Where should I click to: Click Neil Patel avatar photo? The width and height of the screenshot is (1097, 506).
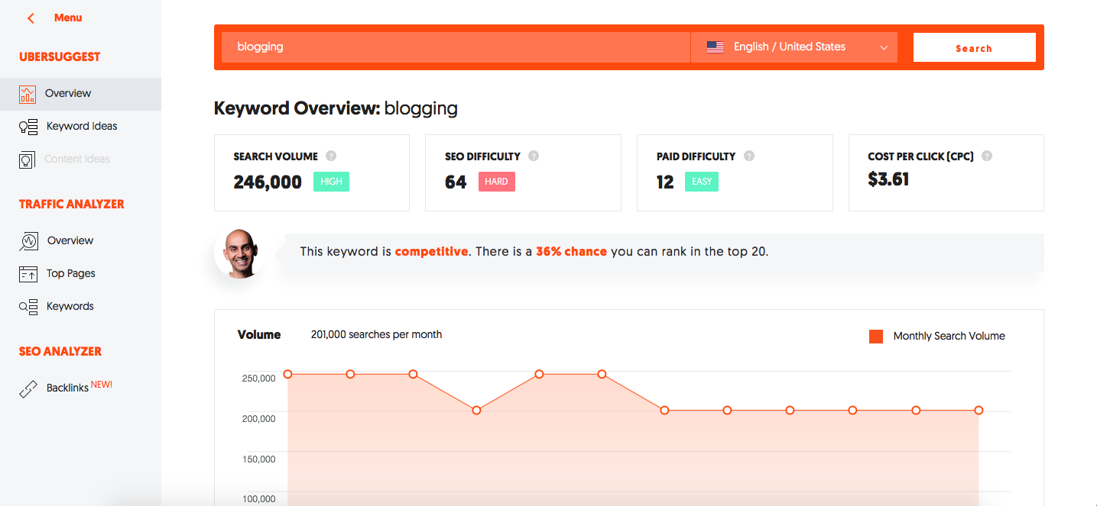[x=239, y=253]
